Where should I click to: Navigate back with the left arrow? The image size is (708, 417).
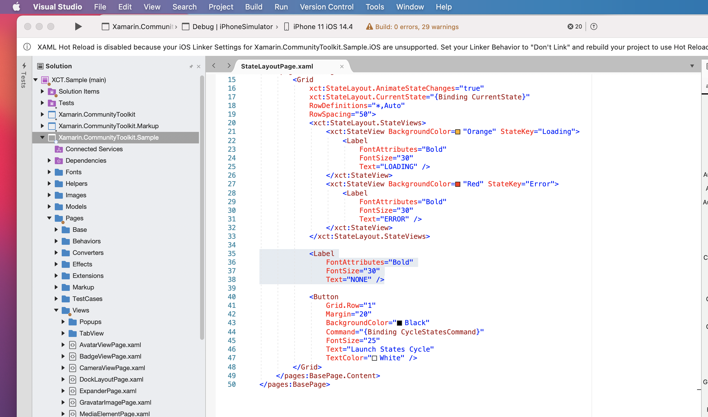(x=214, y=66)
